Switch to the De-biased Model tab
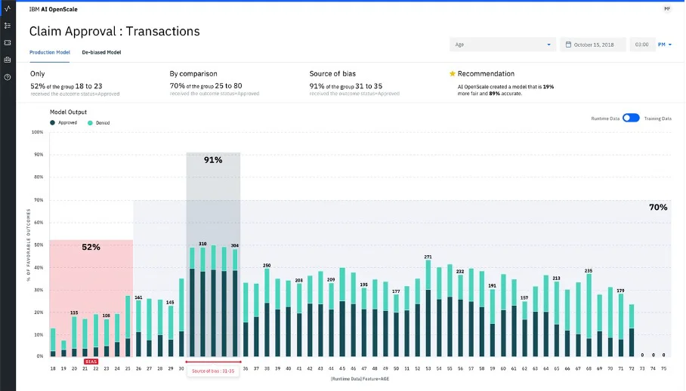 101,52
